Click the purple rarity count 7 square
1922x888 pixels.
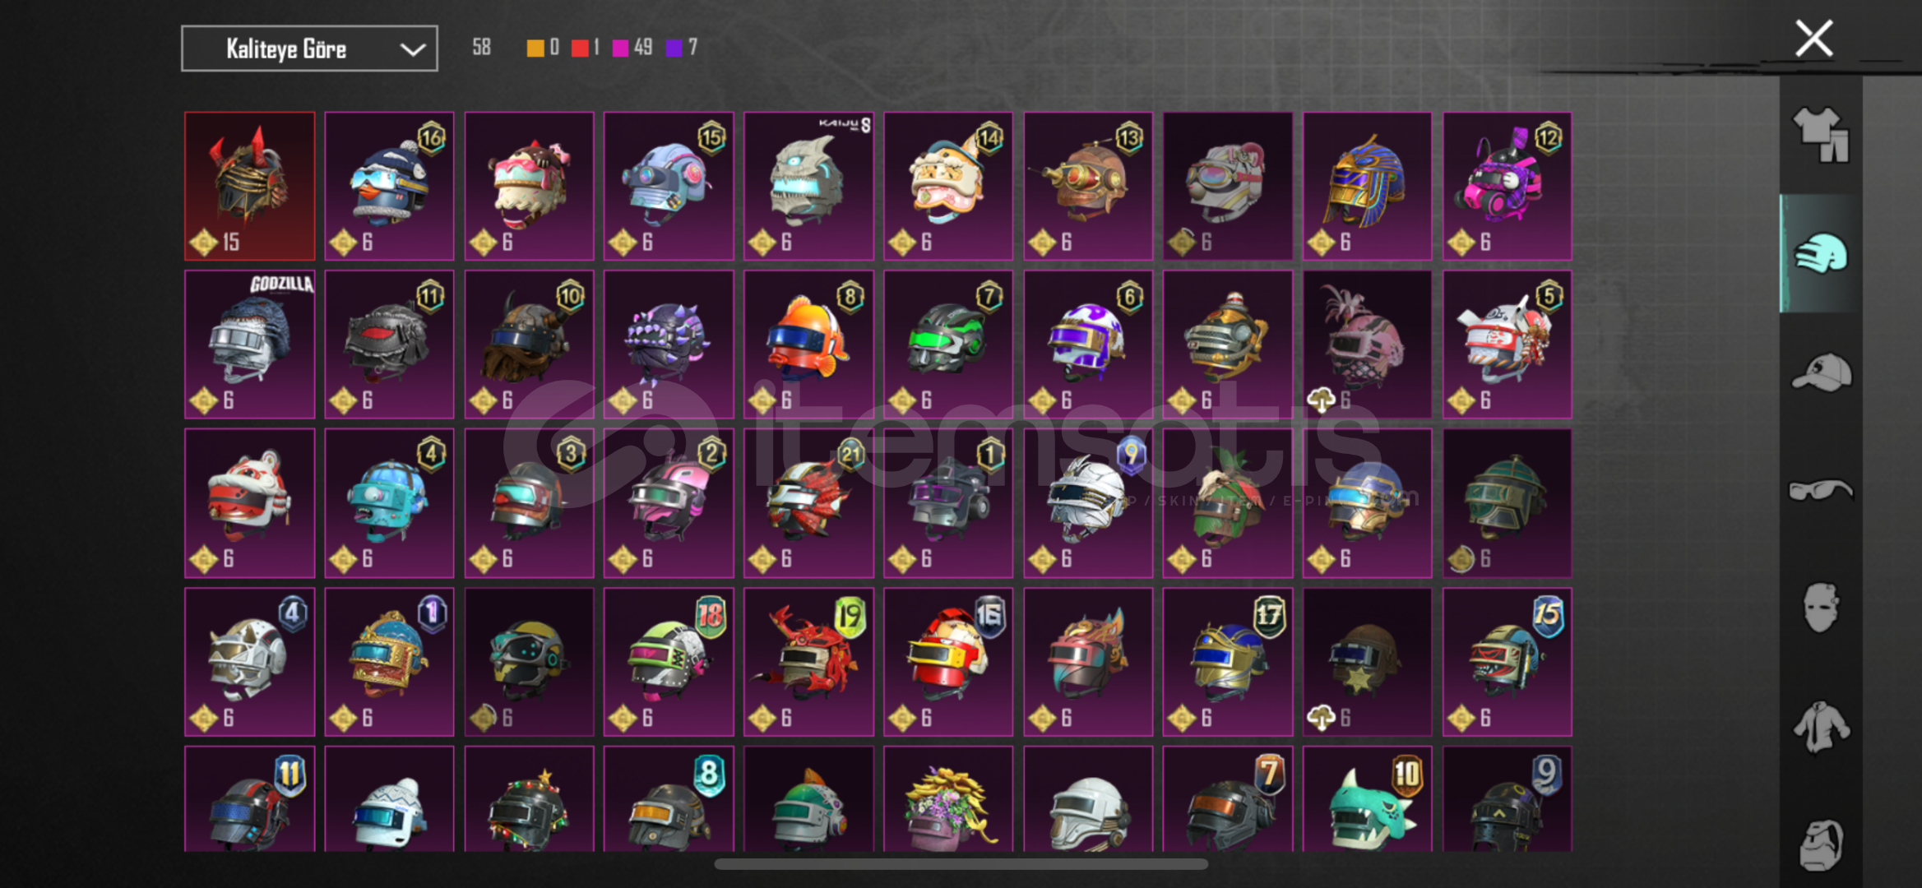tap(674, 48)
